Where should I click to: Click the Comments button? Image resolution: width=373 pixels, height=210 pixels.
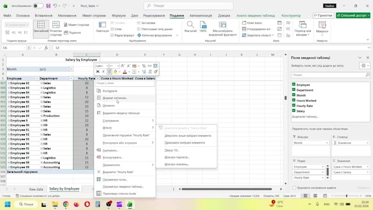[x=323, y=15]
